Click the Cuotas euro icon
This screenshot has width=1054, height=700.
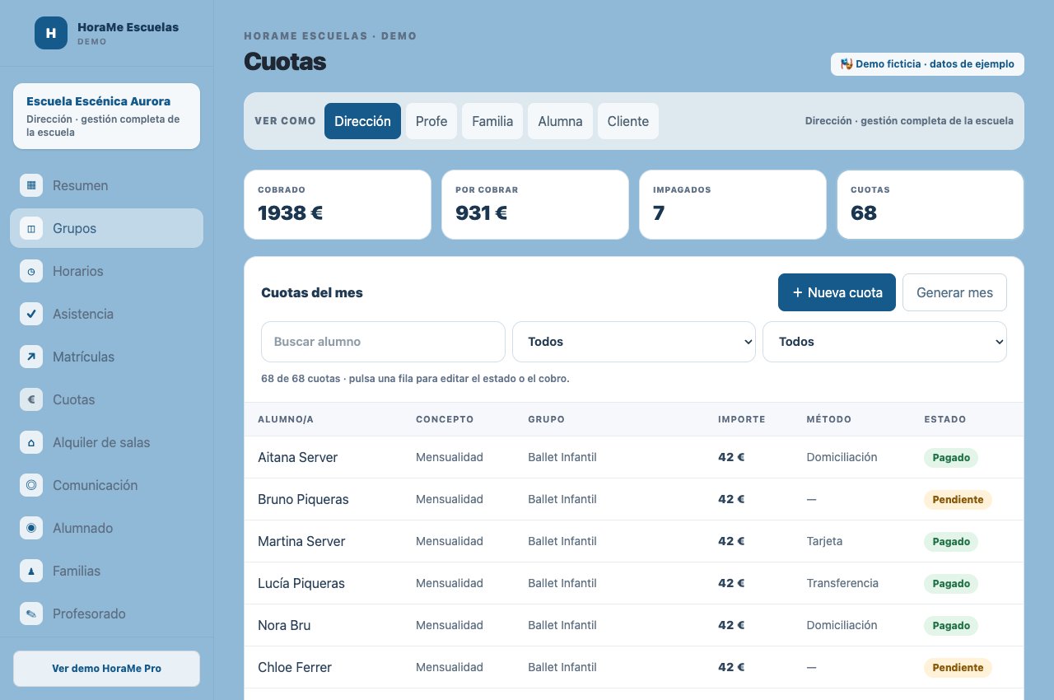coord(31,399)
